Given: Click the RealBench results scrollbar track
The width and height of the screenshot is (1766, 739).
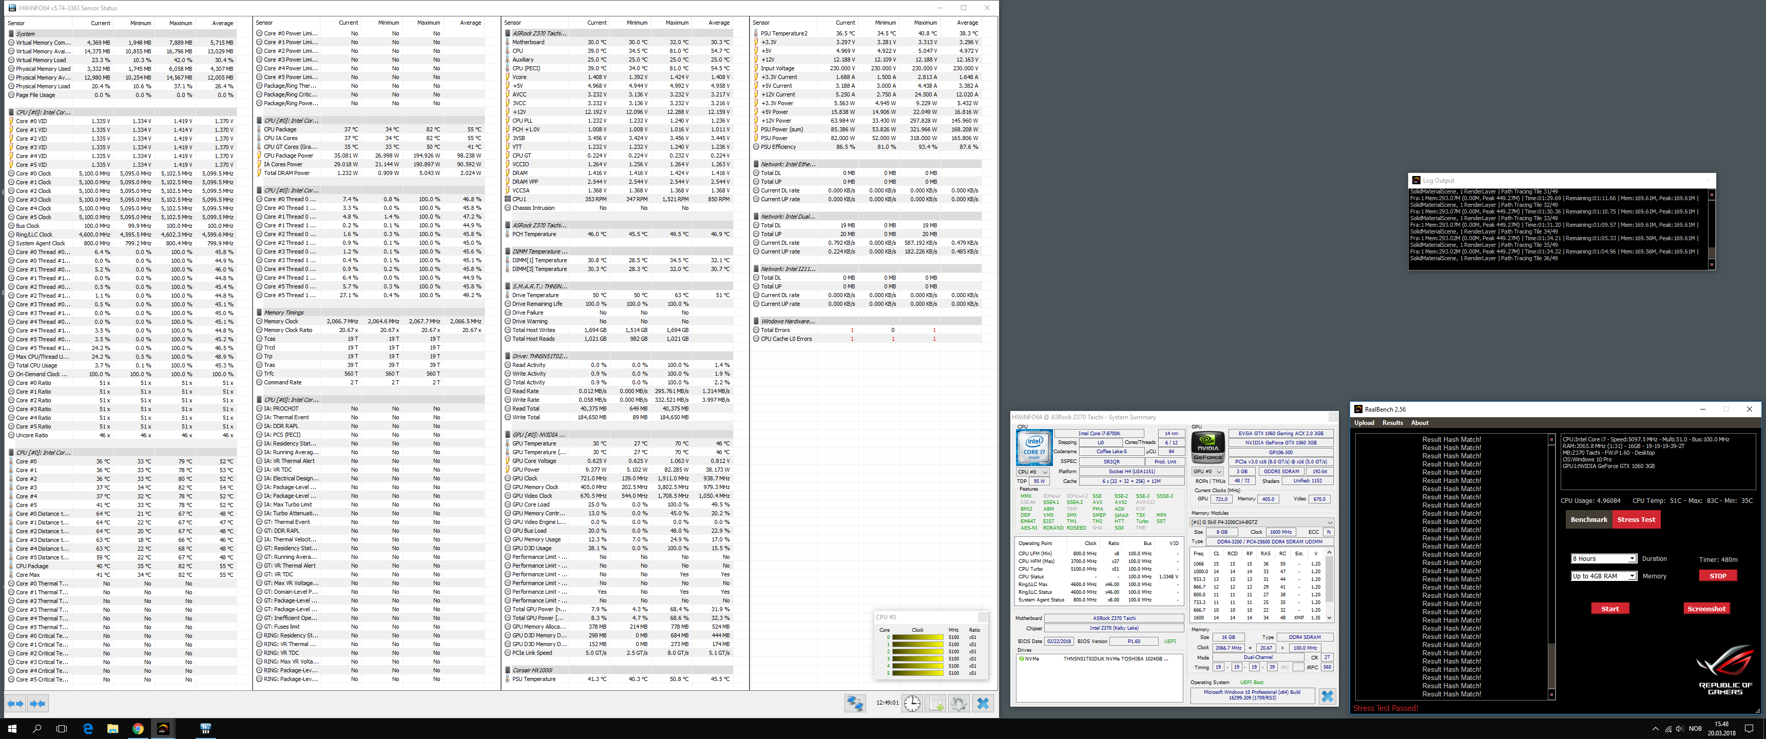Looking at the screenshot, I should coord(1551,566).
